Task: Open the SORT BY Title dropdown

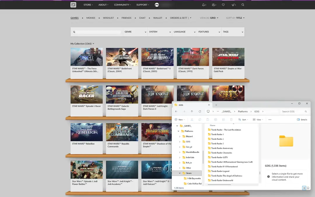Action: coord(239,18)
